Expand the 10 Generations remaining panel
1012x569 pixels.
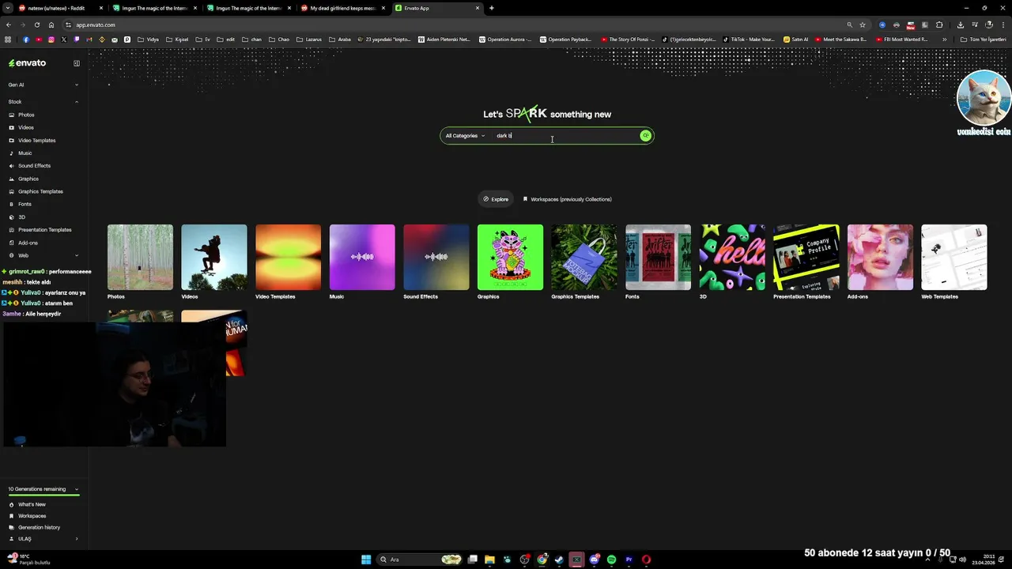click(43, 489)
